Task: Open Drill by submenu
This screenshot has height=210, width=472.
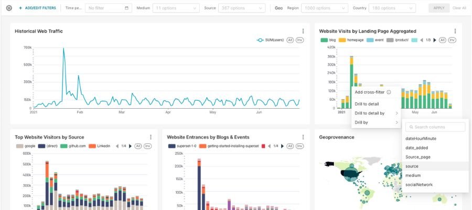Action: pos(376,122)
